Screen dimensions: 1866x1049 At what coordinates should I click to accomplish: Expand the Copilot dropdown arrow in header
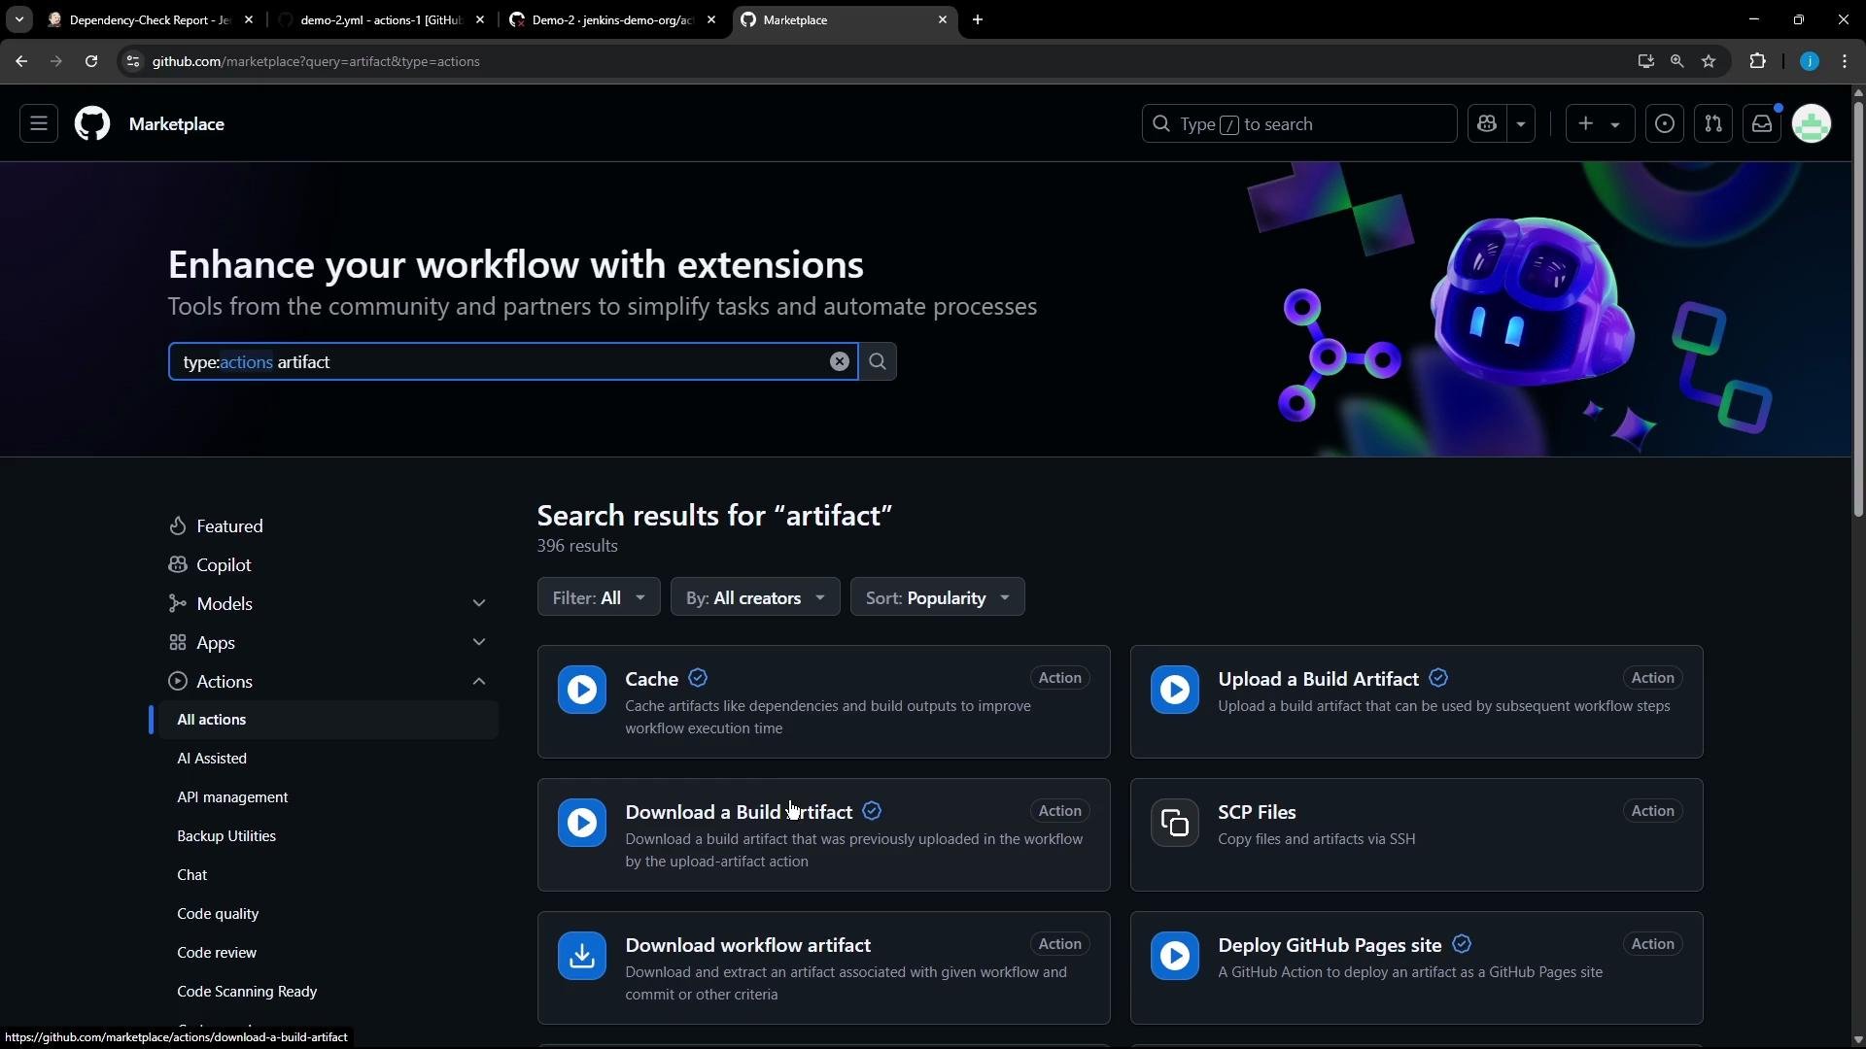[x=1521, y=124]
